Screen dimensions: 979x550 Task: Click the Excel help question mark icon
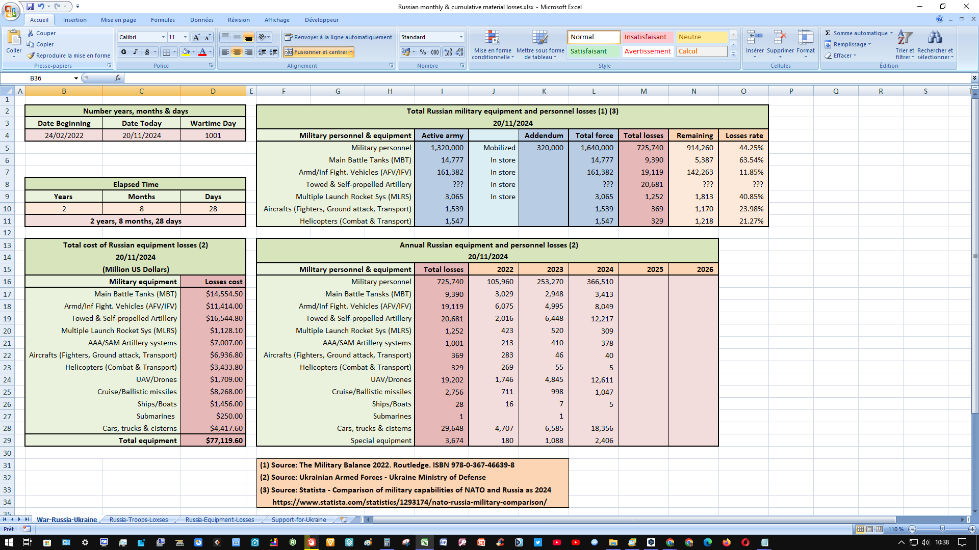[x=939, y=19]
